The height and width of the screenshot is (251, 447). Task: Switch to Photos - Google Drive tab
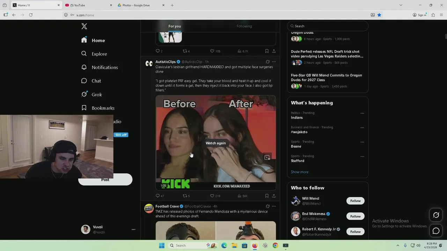141,5
